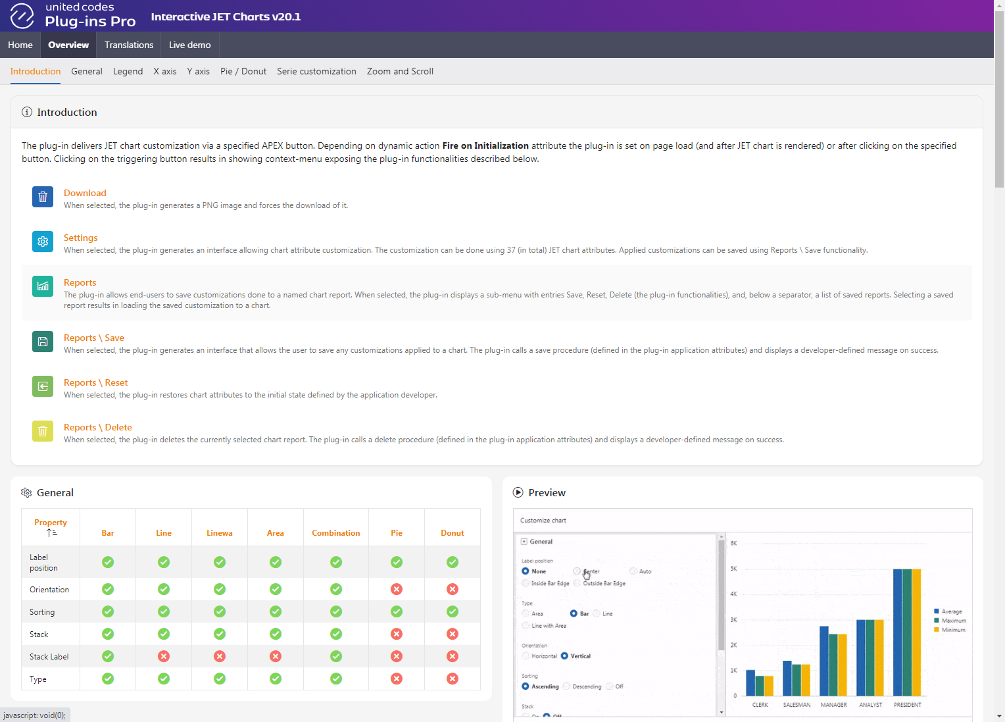Click red cross for Stack Donut
This screenshot has width=1005, height=722.
453,634
